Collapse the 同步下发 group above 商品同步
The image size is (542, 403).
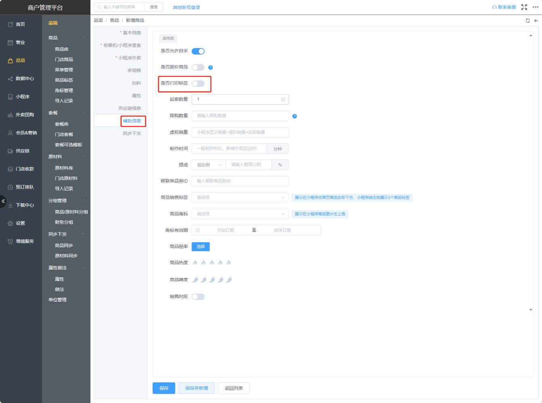(84, 234)
